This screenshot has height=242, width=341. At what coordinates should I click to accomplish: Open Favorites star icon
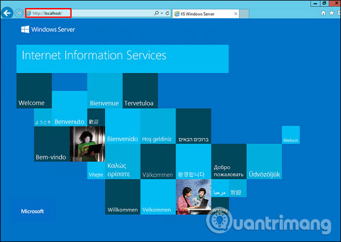332,12
